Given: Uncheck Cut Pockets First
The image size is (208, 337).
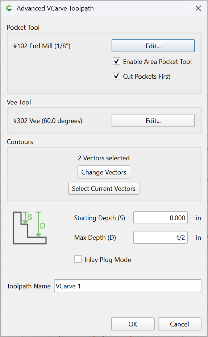Looking at the screenshot, I should (x=116, y=76).
